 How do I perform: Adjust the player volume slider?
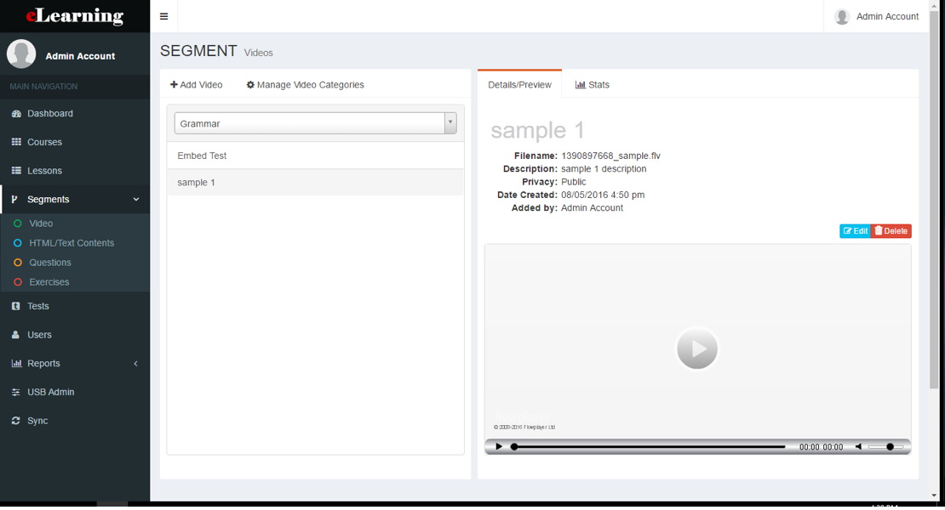pyautogui.click(x=890, y=445)
